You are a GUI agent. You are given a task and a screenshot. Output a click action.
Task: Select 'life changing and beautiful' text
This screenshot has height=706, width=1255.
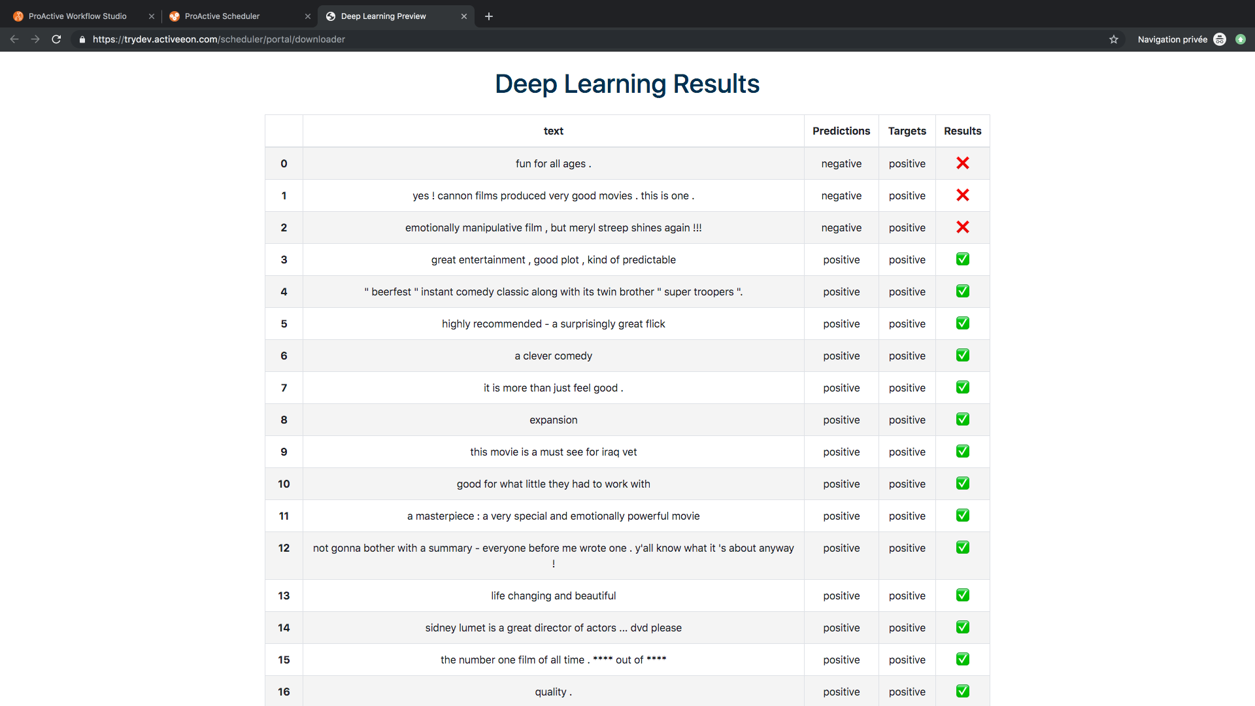[x=554, y=596]
